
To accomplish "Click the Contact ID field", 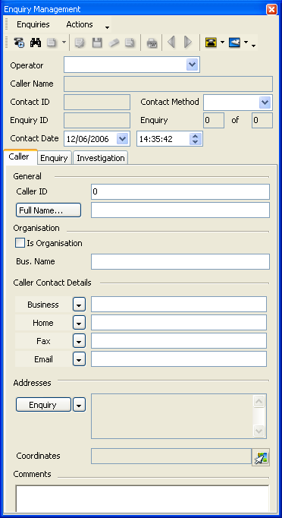I will 97,102.
